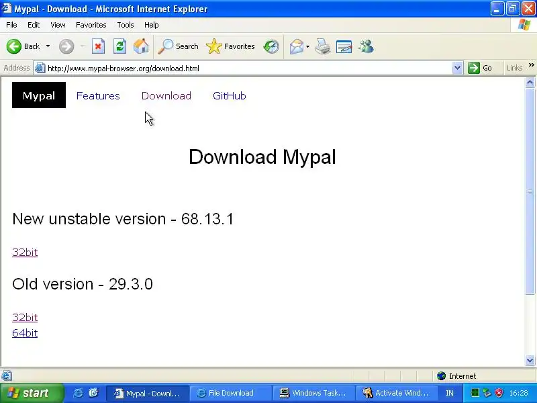Click the Old version - 29.3.0 heading
Viewport: 537px width, 403px height.
pyautogui.click(x=82, y=283)
